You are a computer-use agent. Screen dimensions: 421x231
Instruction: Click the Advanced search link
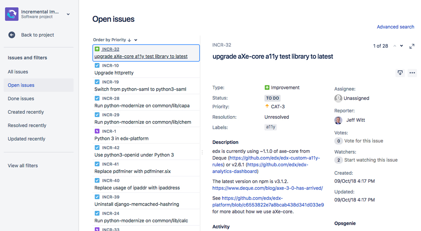[395, 27]
